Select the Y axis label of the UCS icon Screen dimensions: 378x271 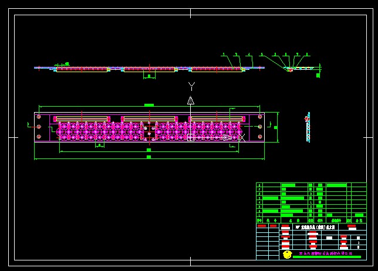(x=191, y=86)
